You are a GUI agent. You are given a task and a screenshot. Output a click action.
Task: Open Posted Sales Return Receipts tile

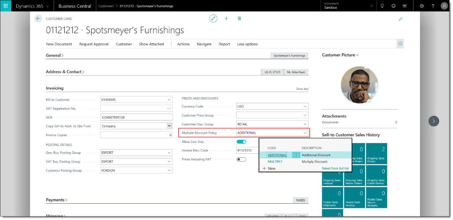point(377,198)
